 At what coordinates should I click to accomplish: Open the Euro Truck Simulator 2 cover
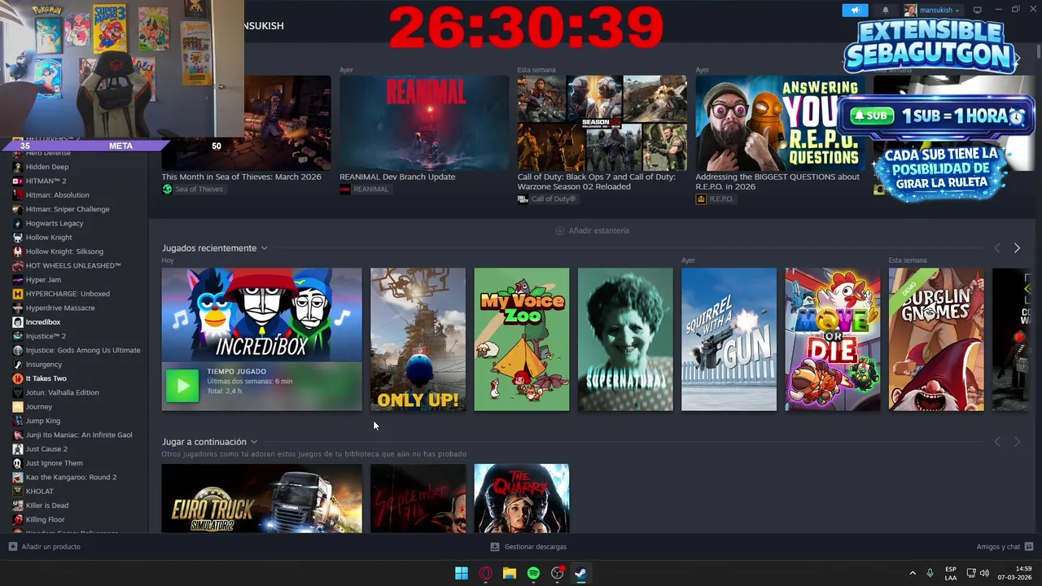tap(261, 498)
